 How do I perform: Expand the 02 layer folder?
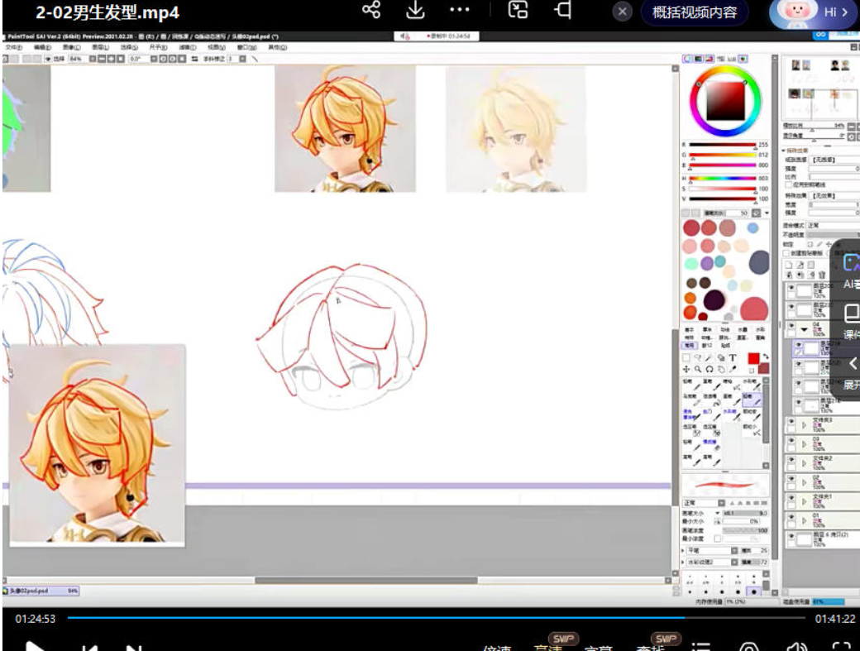coord(804,482)
